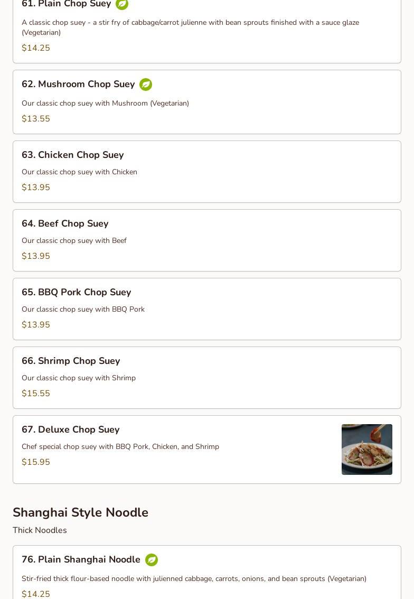The width and height of the screenshot is (414, 599).
Task: Click the 62. Mushroom Chop Suey title
Action: coord(78,84)
